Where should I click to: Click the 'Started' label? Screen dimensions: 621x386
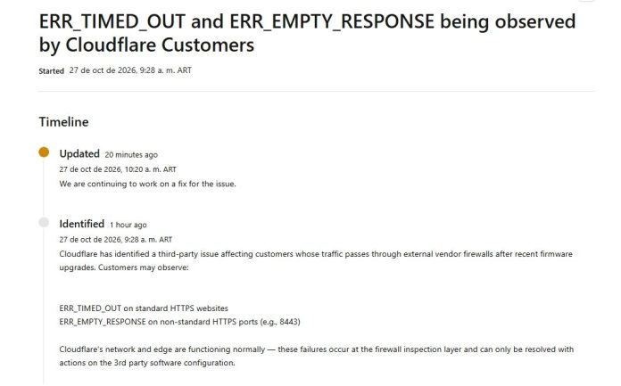coord(52,70)
